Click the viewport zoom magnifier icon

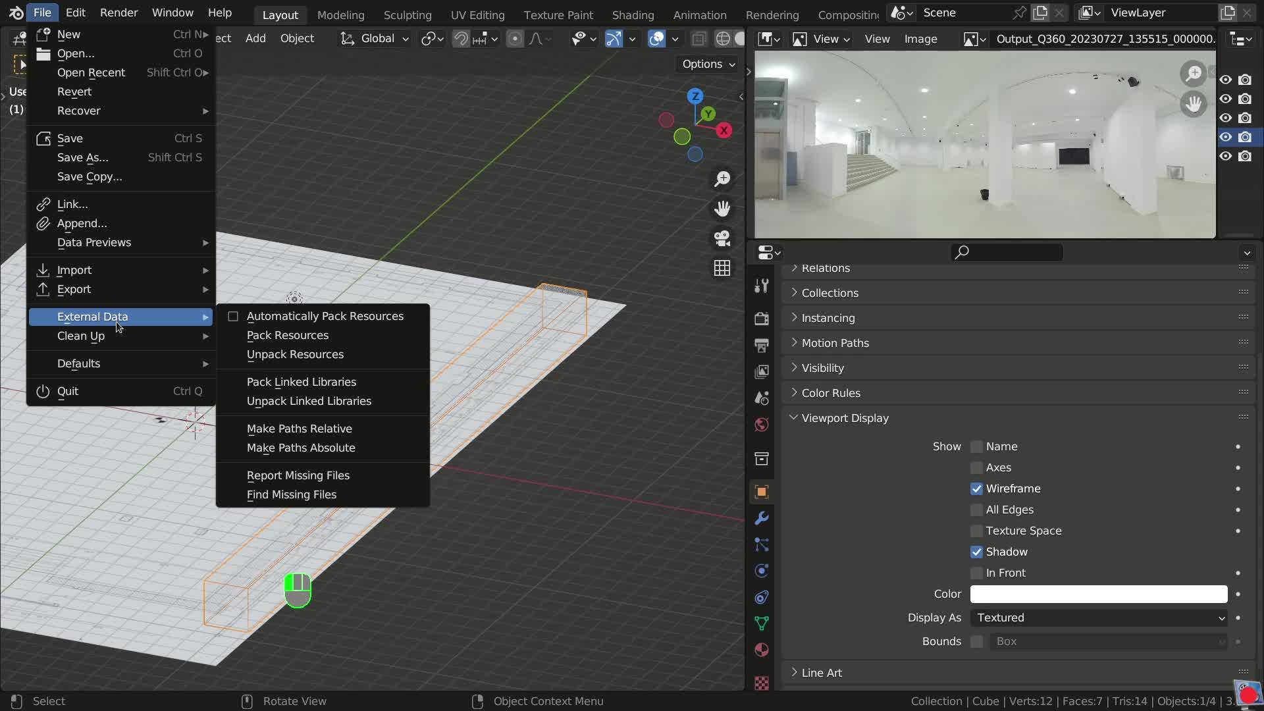[x=722, y=179]
